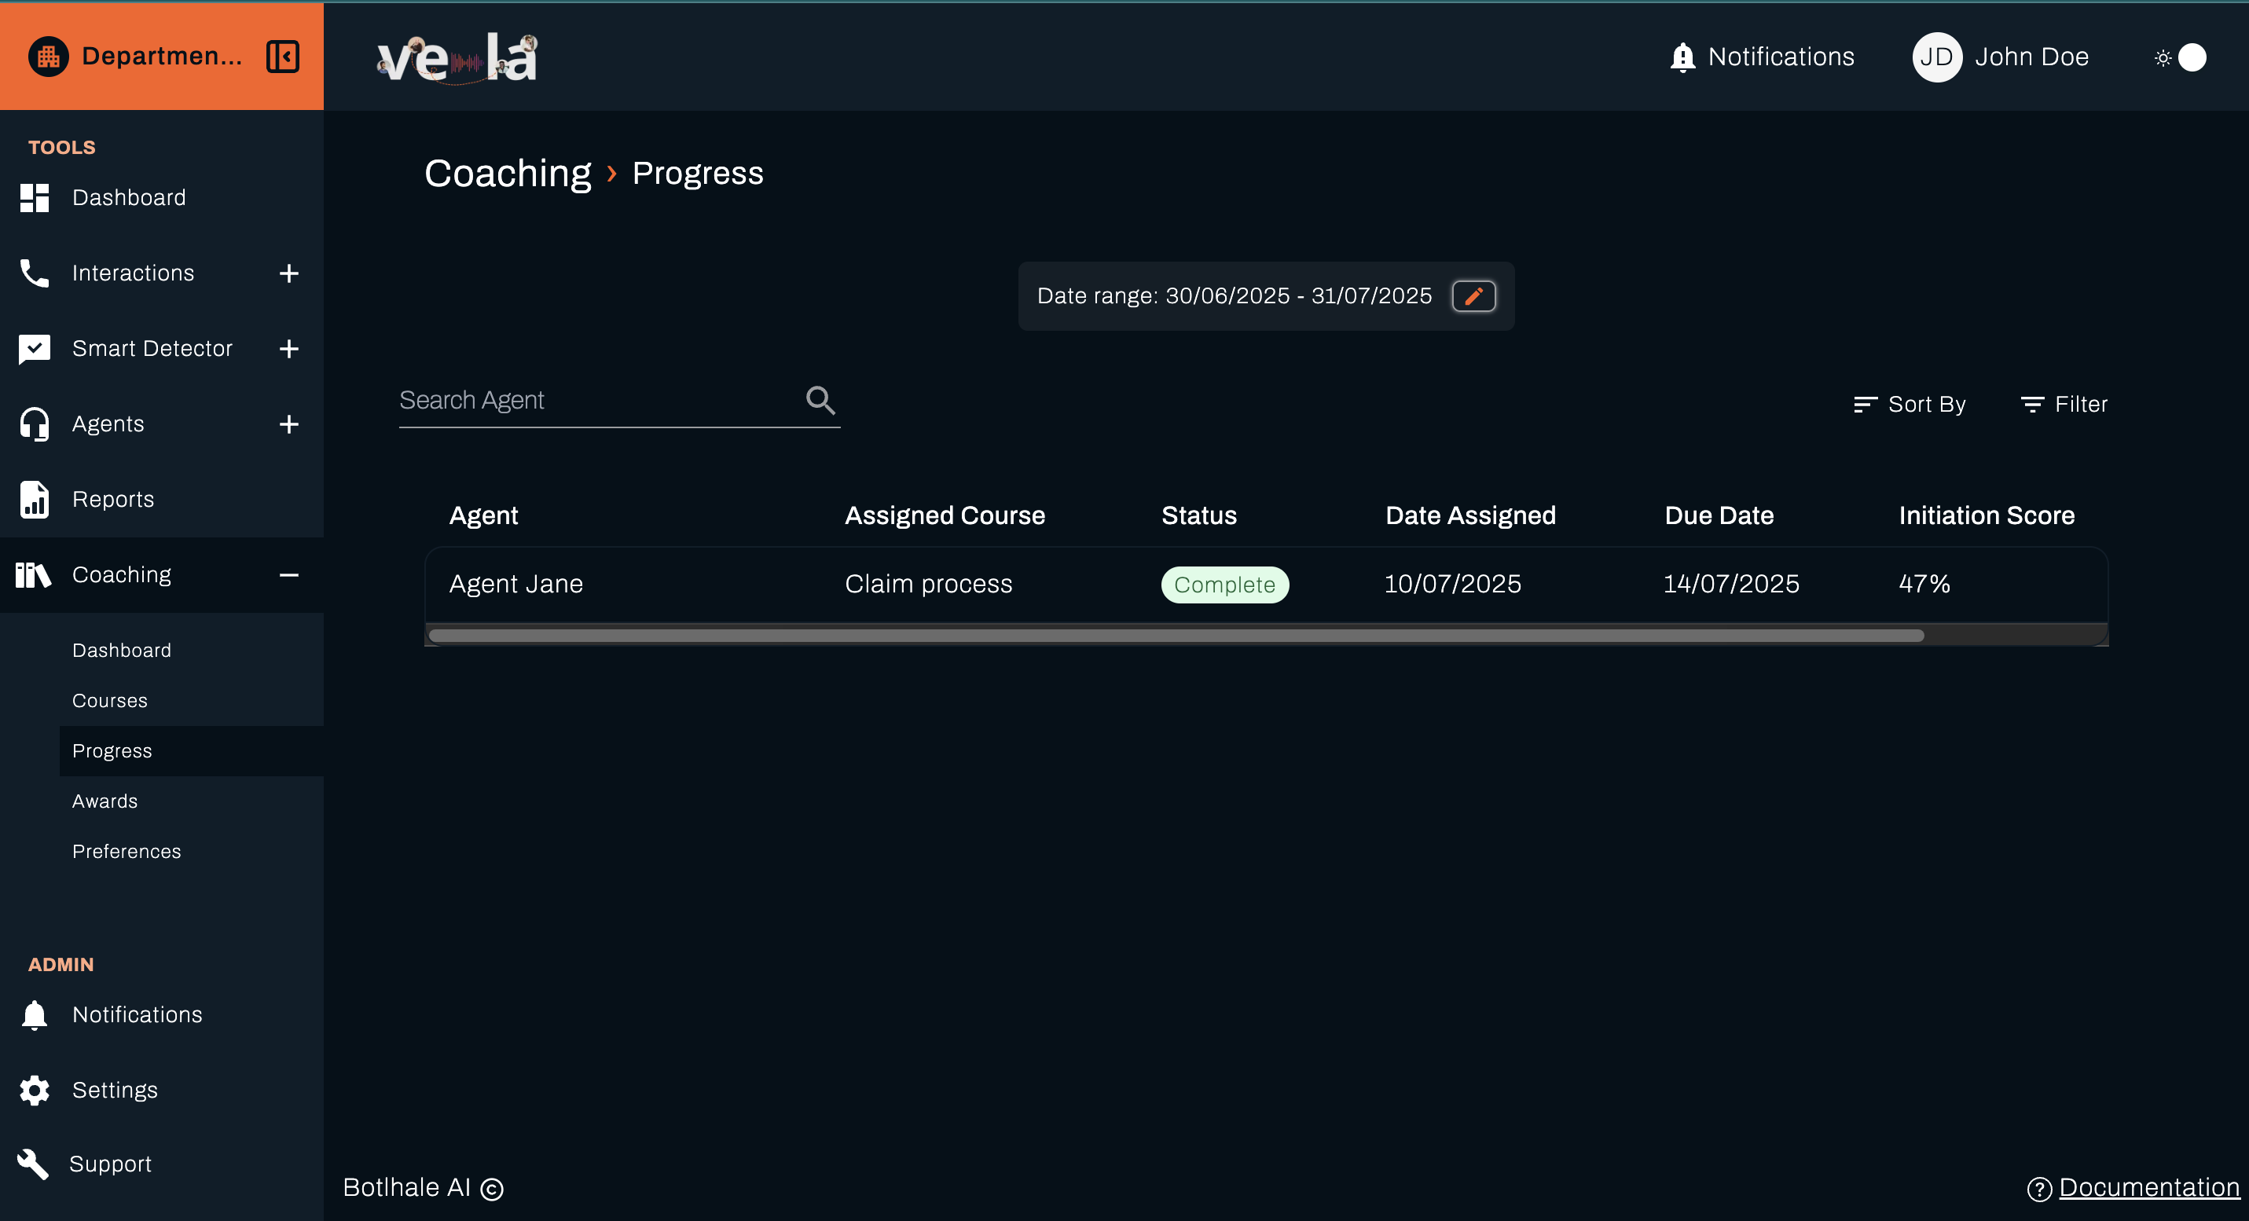Screen dimensions: 2249x1221
Task: Switch to the Awards page
Action: click(104, 801)
